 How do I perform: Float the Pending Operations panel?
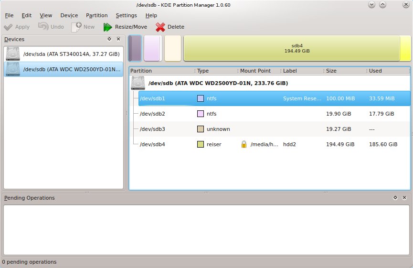pos(395,198)
